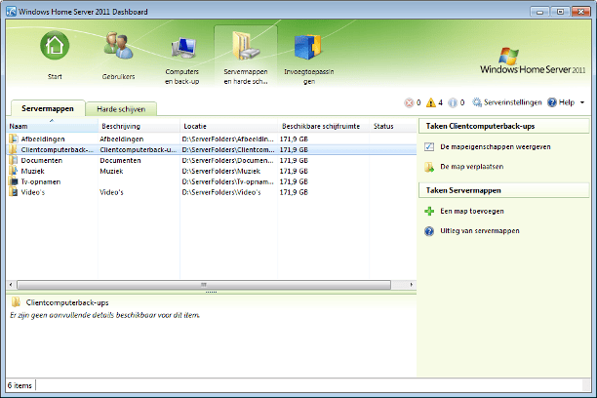Minimize the Dashboard window
This screenshot has height=398, width=597.
point(539,12)
